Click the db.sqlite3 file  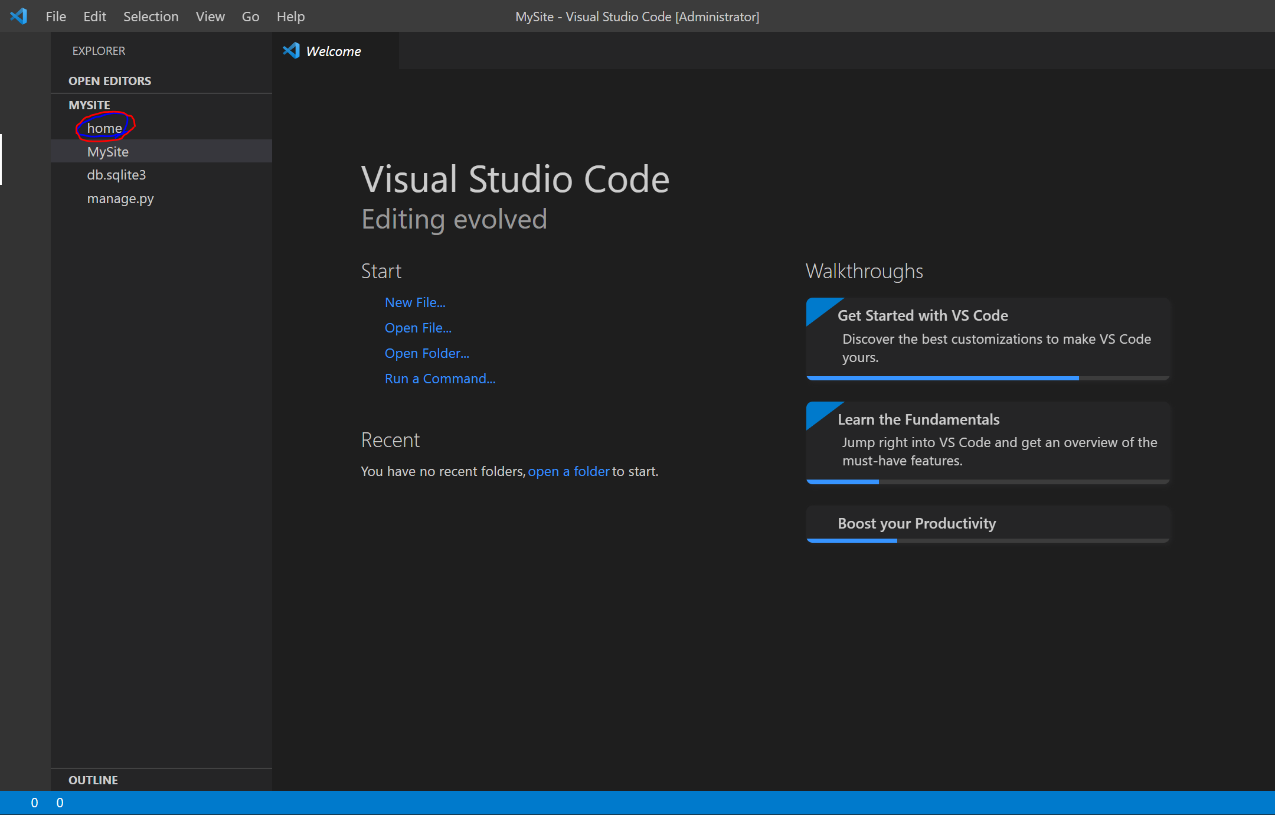click(x=117, y=175)
